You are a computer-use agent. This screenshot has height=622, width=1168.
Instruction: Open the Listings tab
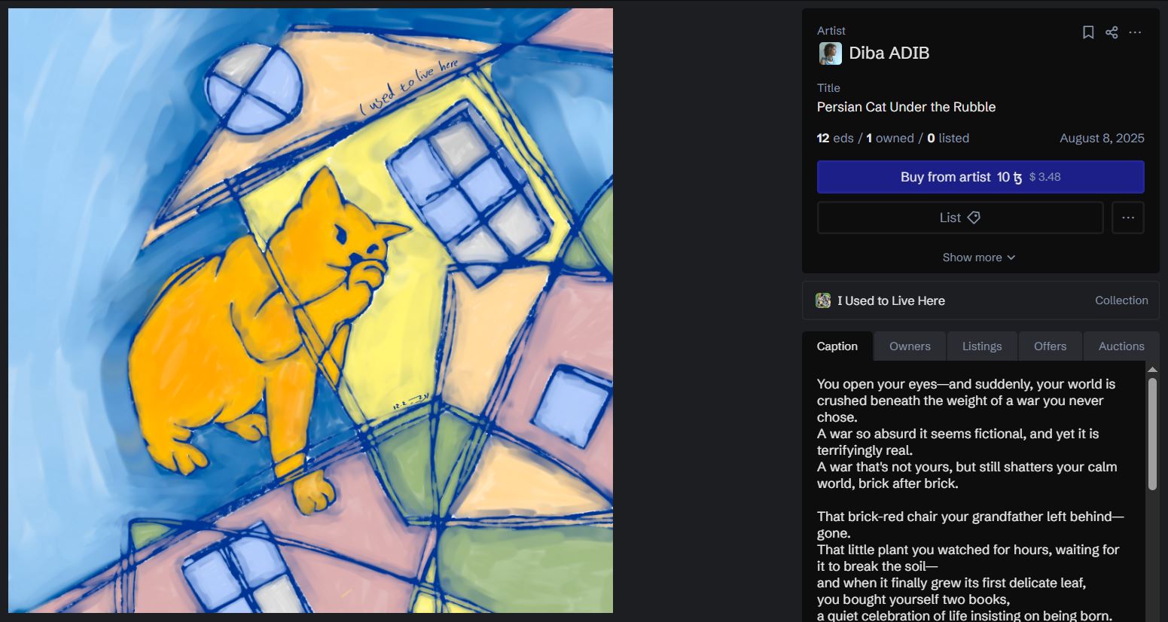pos(982,346)
